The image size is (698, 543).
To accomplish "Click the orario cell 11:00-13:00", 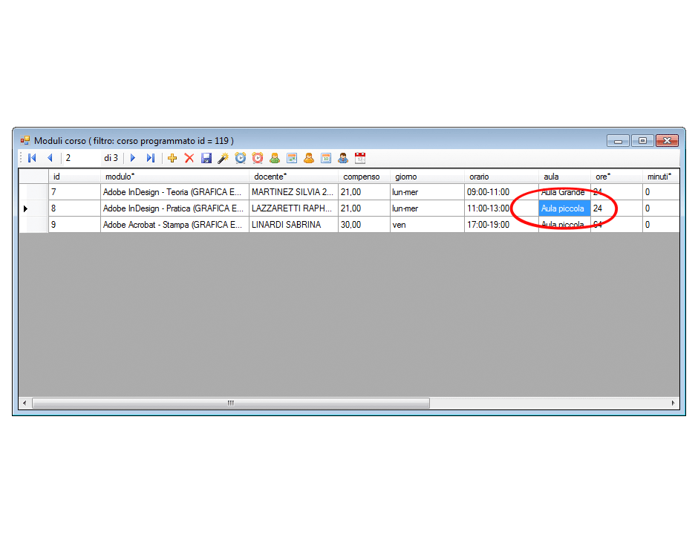I will (x=501, y=208).
